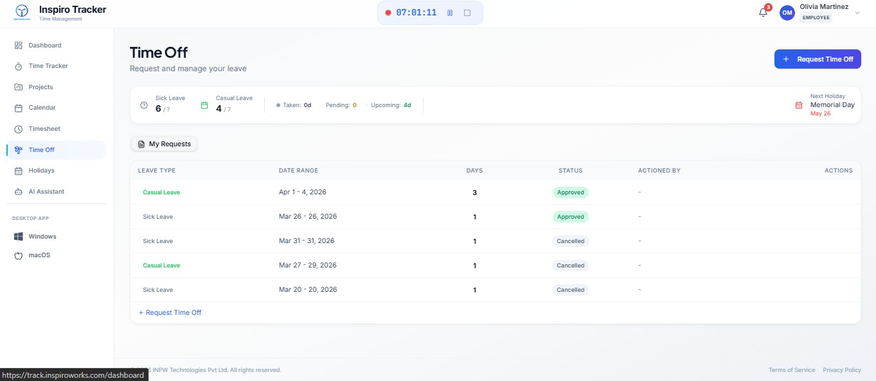The height and width of the screenshot is (381, 876).
Task: Click the OM user avatar
Action: tap(787, 13)
